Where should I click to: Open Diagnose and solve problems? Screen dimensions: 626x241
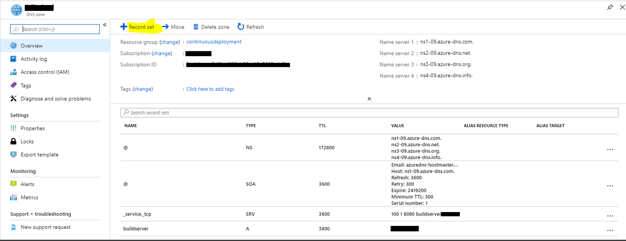(x=55, y=99)
